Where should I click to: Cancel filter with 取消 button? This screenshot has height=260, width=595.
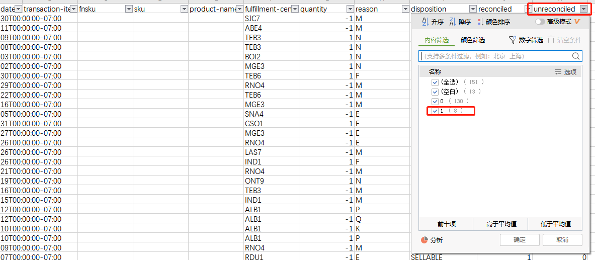pyautogui.click(x=562, y=240)
